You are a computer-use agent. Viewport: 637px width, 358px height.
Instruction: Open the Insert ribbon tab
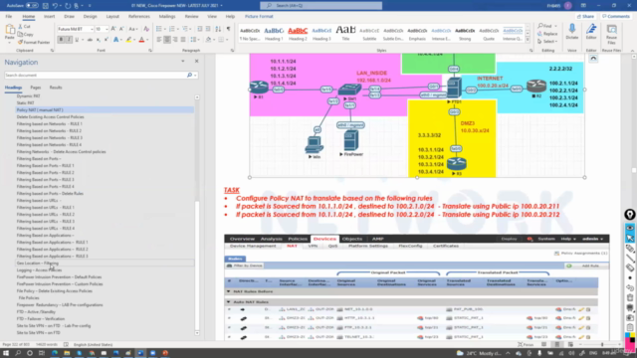pyautogui.click(x=49, y=17)
